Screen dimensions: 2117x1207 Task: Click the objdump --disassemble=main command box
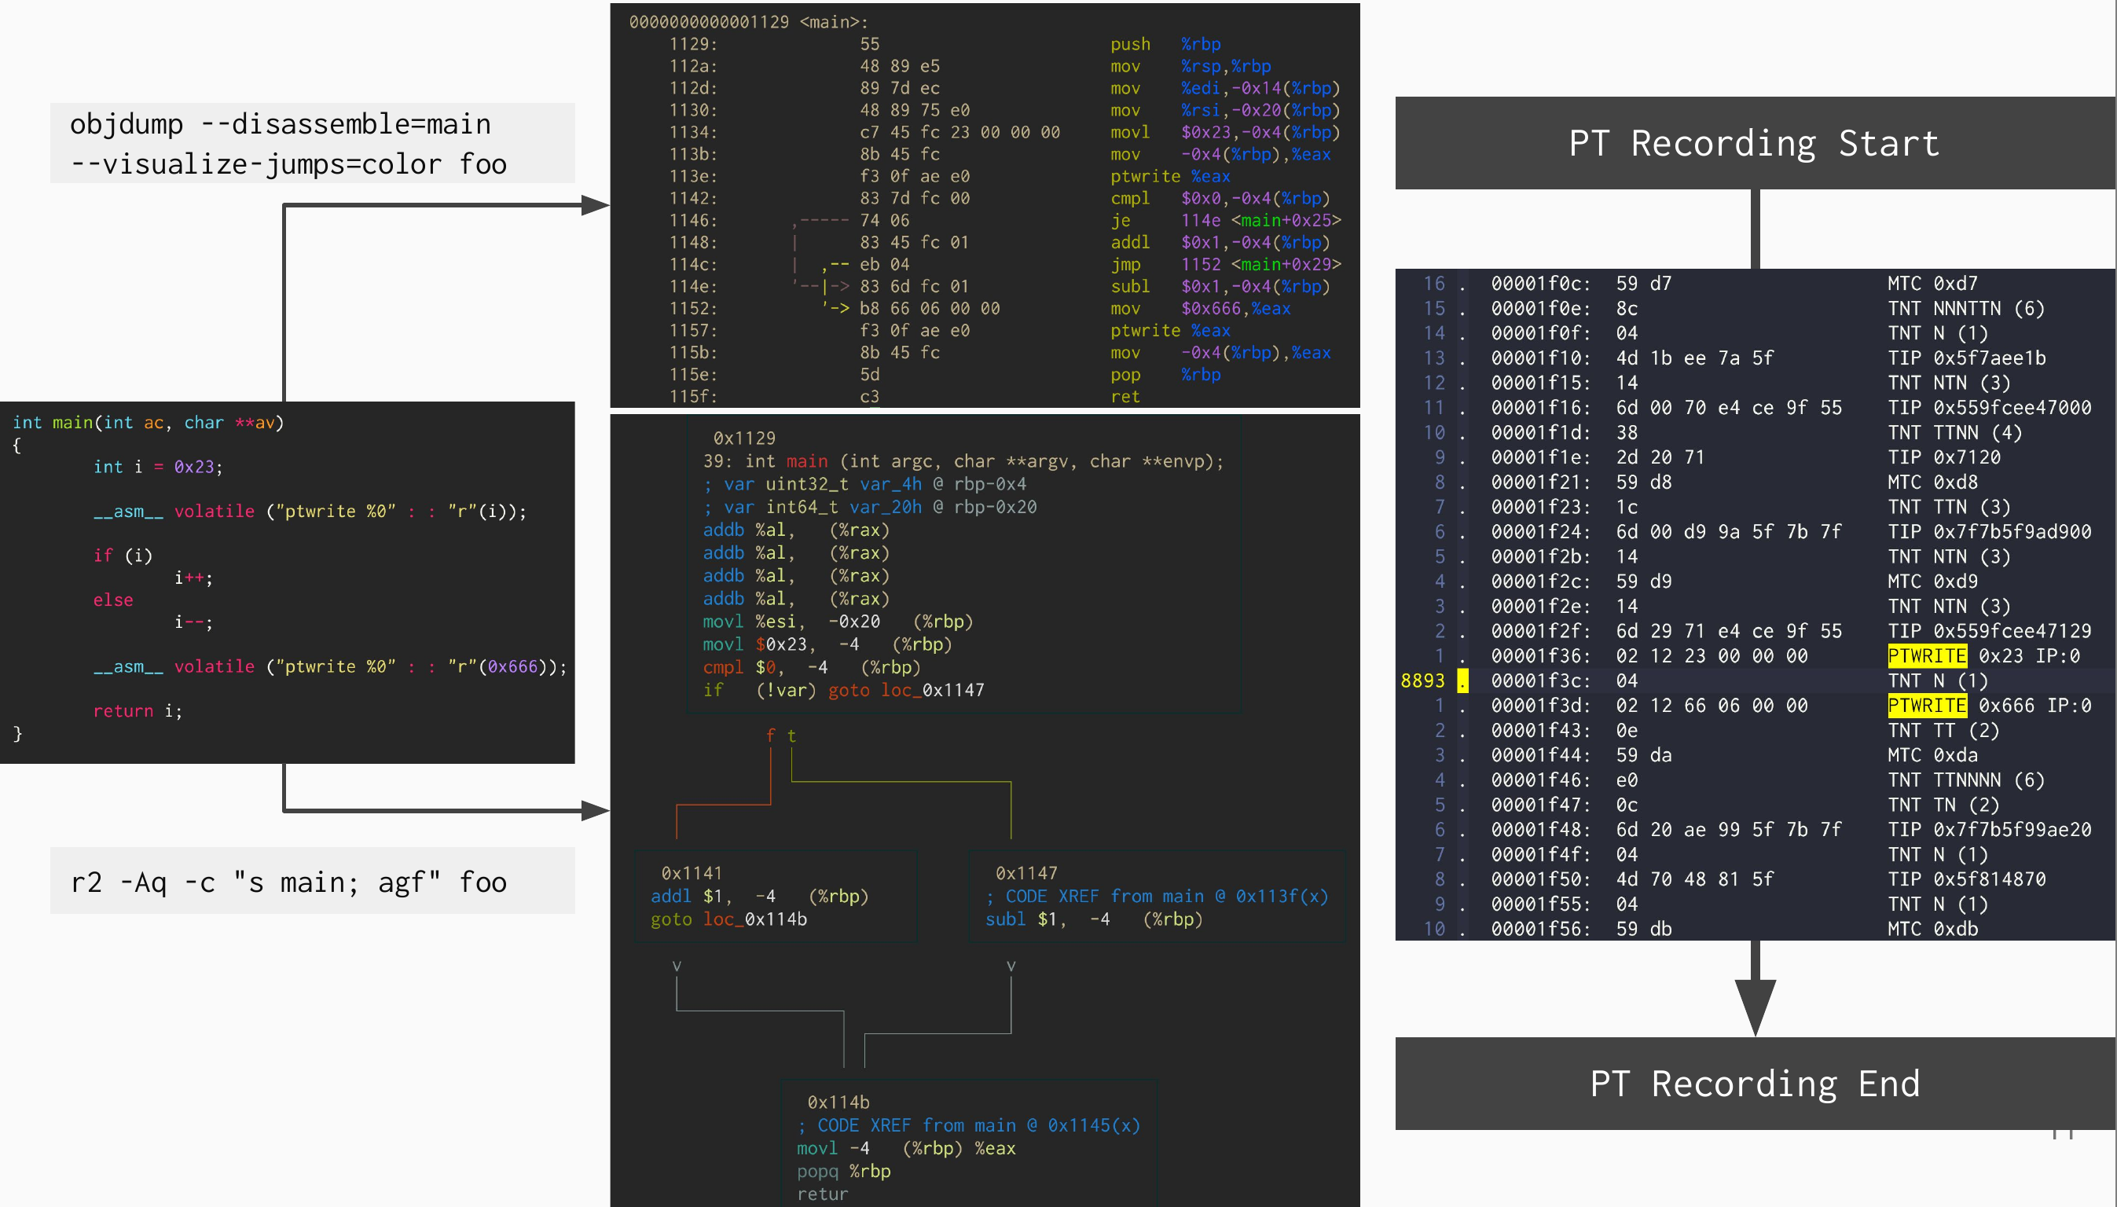coord(313,144)
